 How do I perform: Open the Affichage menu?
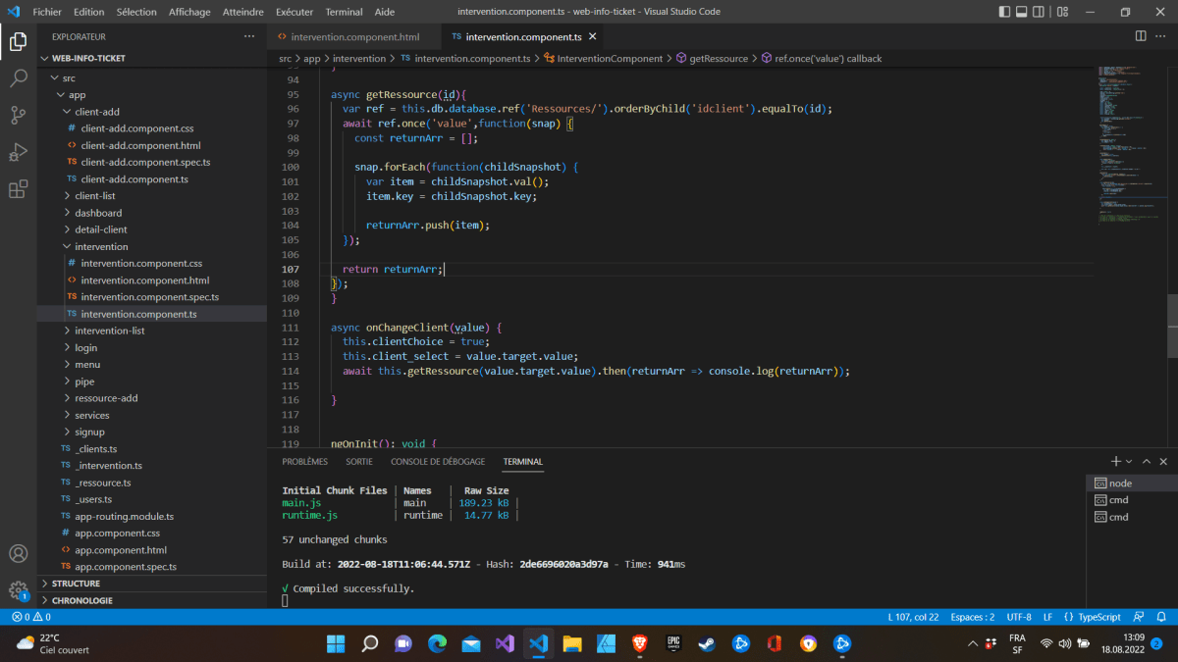point(188,12)
